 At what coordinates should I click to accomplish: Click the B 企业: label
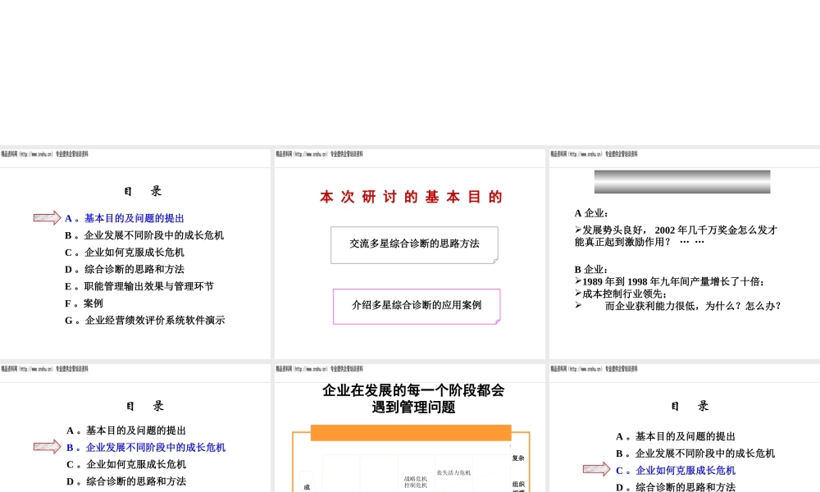pos(591,270)
